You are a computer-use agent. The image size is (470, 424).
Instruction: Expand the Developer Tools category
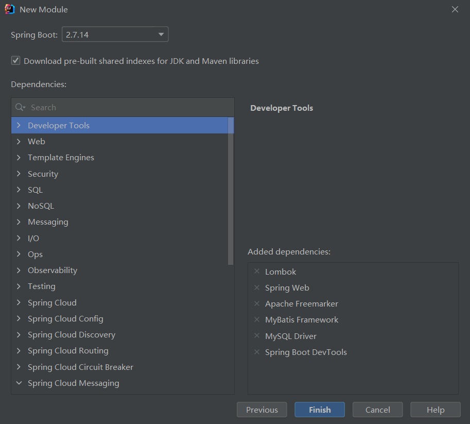(19, 125)
